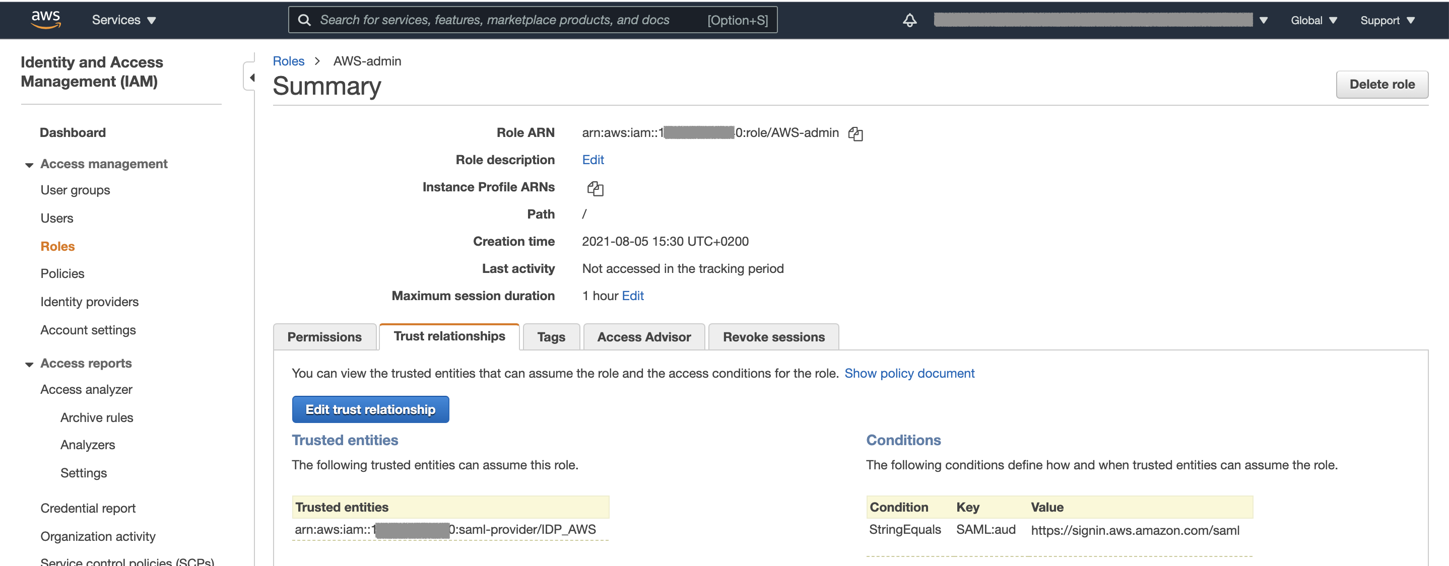Collapse the Access reports section
This screenshot has height=566, width=1449.
(x=29, y=364)
